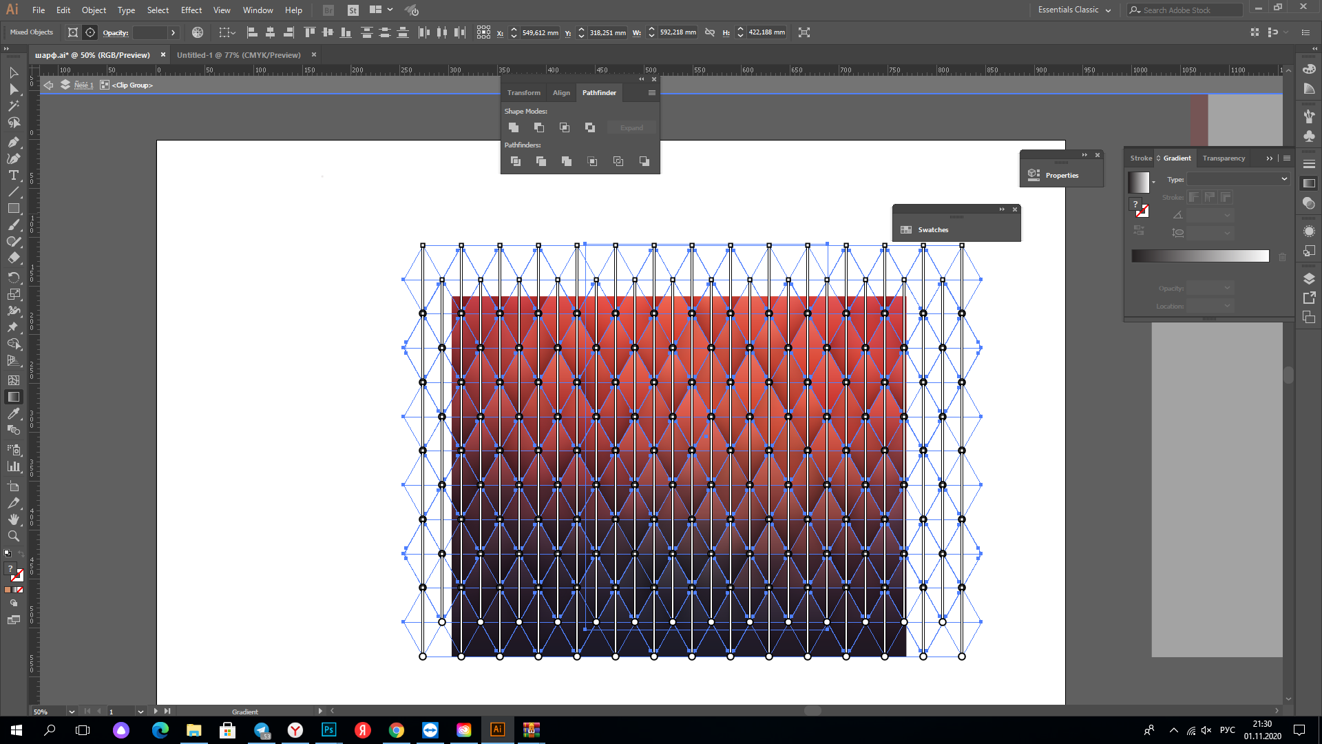Select the Magic Wand tool
Screen dimensions: 1322x744
point(13,106)
